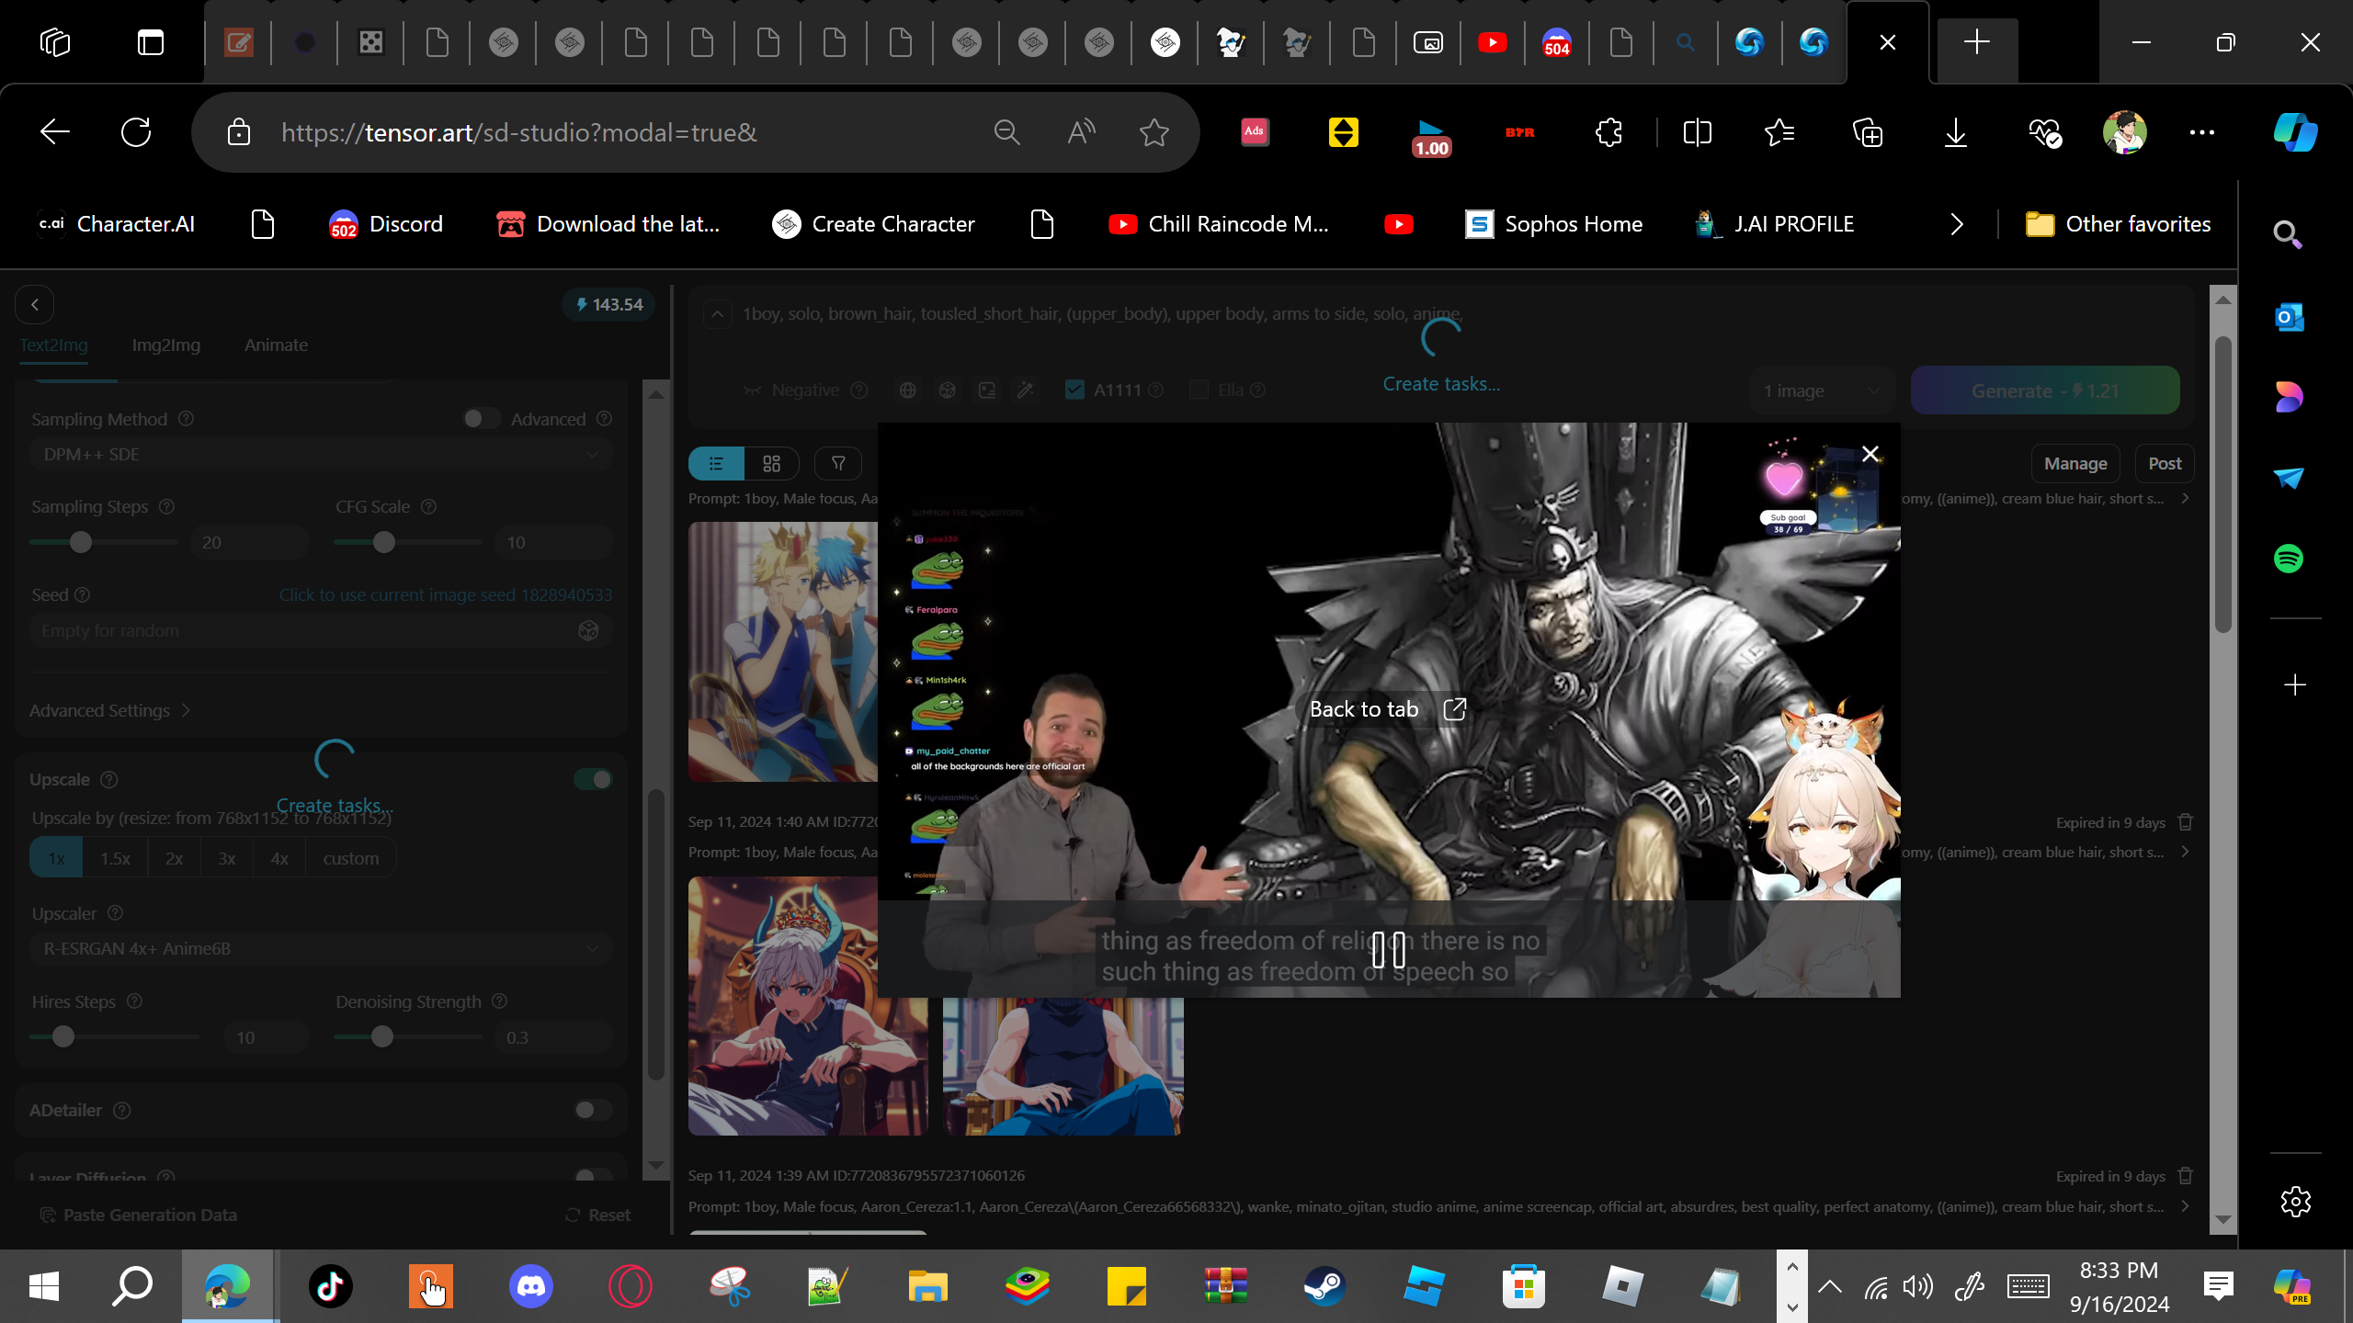Open the Upscaler dropdown showing R-ESRGAN 4x+ Anime6B
Image resolution: width=2353 pixels, height=1323 pixels.
point(321,949)
